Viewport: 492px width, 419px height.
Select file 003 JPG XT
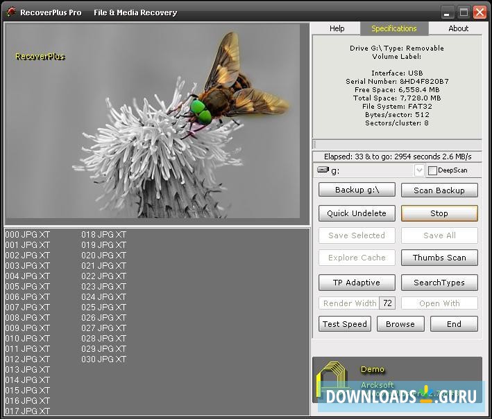(x=28, y=265)
